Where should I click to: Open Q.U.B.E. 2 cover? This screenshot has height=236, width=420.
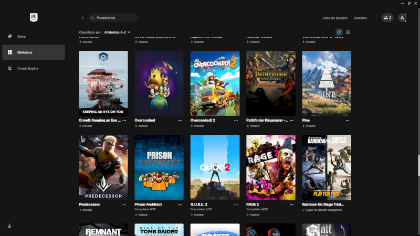(215, 167)
